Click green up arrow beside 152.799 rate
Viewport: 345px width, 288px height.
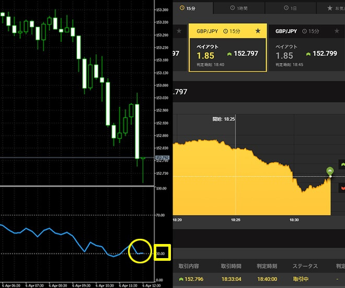point(308,54)
